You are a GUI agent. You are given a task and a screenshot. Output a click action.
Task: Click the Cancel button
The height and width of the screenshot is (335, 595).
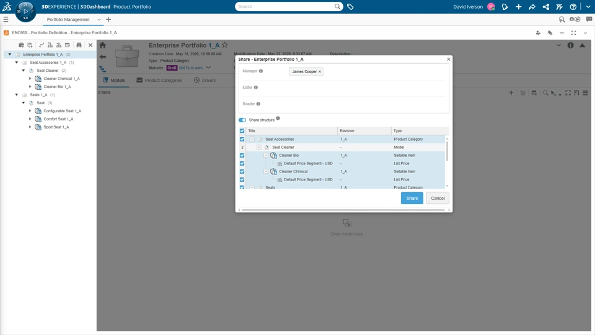[438, 198]
